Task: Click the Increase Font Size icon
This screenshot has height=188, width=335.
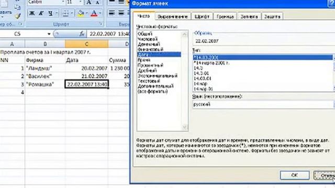Action: [89, 2]
